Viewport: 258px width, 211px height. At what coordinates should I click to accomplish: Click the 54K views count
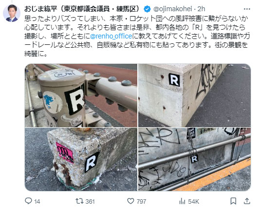click(x=194, y=201)
